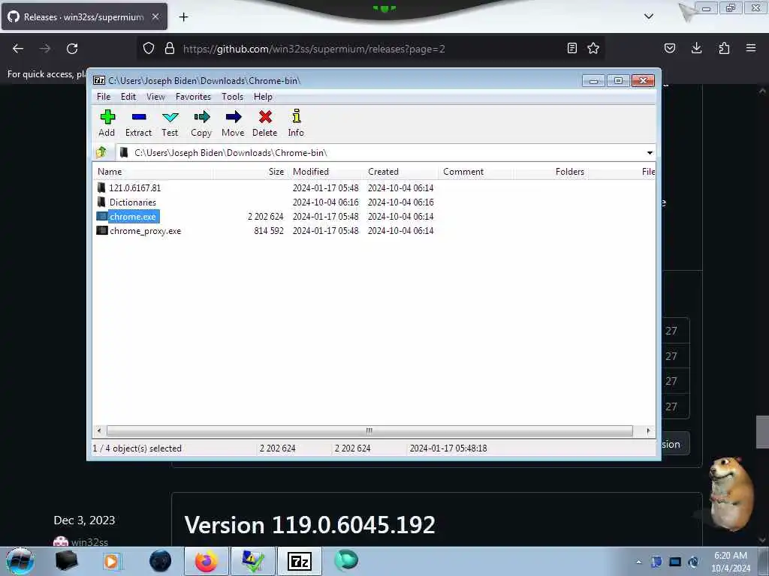
Task: Toggle Firefox reader view icon
Action: pyautogui.click(x=571, y=48)
